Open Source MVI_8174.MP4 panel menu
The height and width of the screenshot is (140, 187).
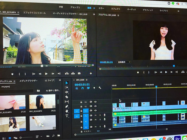[x=18, y=12]
